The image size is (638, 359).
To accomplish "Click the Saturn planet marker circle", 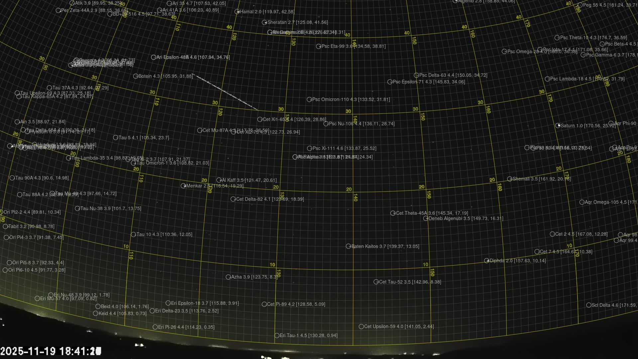I will tap(558, 126).
